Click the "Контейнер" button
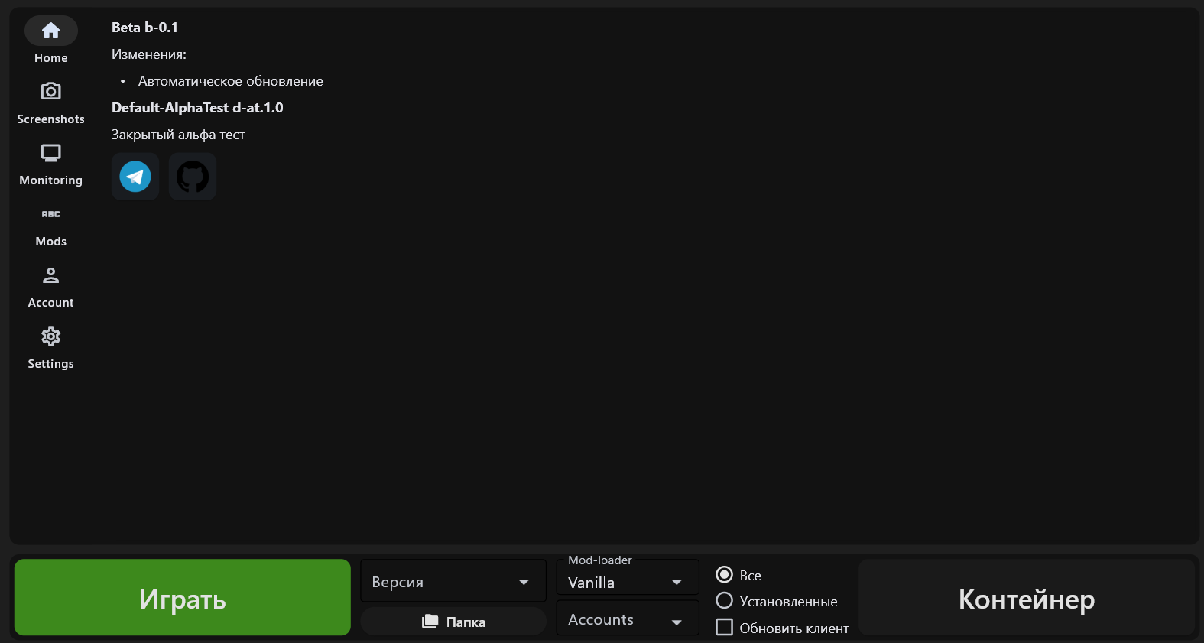Image resolution: width=1204 pixels, height=643 pixels. pyautogui.click(x=1026, y=599)
